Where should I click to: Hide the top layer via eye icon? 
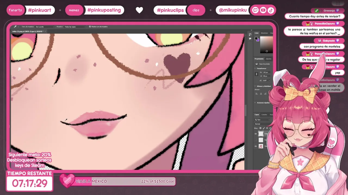tap(256, 134)
